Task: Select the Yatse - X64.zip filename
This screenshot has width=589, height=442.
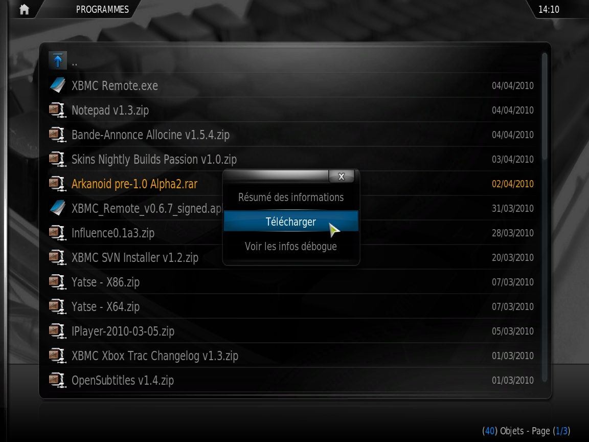Action: [x=105, y=307]
